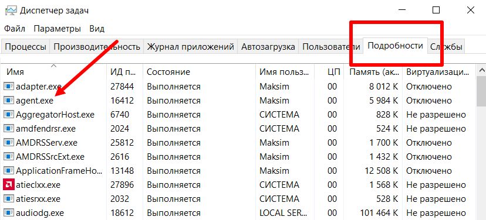Switch to the Производительность tab
Screen dimensions: 486x220
tap(97, 47)
